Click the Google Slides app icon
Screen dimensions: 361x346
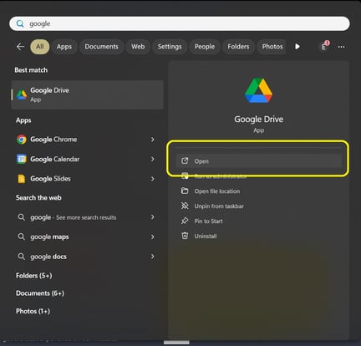point(22,179)
